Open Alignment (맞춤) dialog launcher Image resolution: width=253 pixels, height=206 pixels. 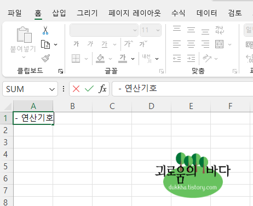click(x=235, y=71)
